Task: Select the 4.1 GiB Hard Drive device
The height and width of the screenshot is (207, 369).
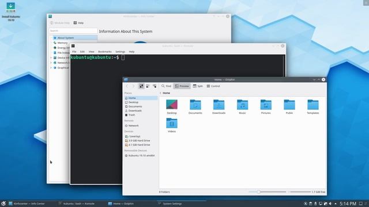Action: coord(141,145)
